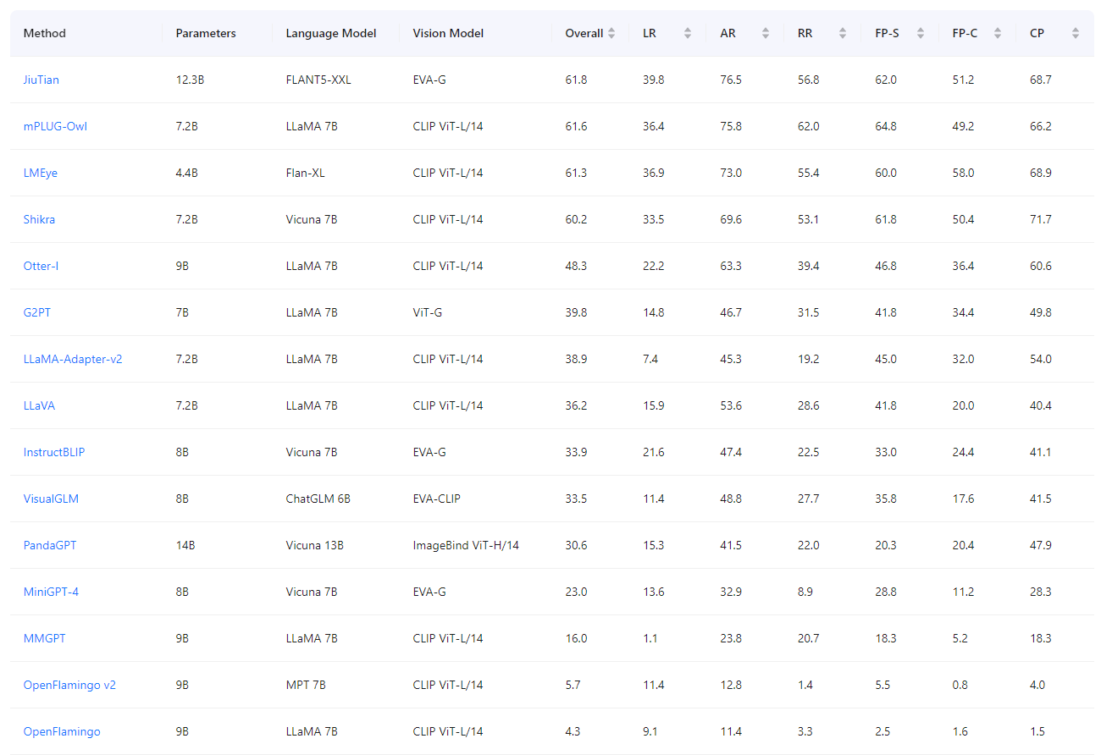The width and height of the screenshot is (1101, 755).
Task: Sort by LR column arrows
Action: [688, 34]
